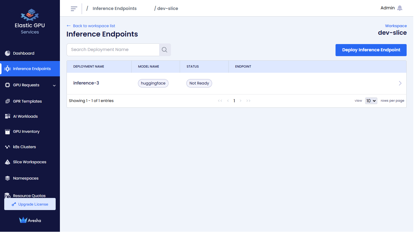The image size is (416, 236).
Task: Click the GPU Requests chip icon
Action: (x=8, y=85)
